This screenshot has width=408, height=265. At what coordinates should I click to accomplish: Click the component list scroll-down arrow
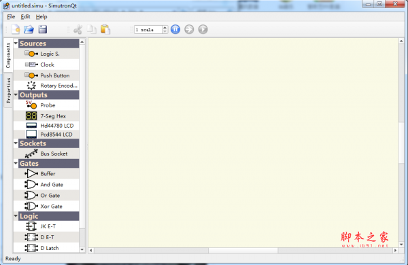click(82, 249)
